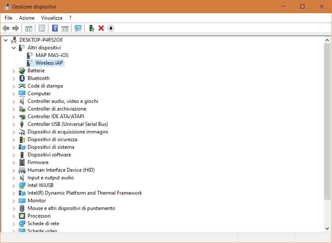Click the Batterie category icon
Image resolution: width=332 pixels, height=243 pixels.
coord(22,71)
